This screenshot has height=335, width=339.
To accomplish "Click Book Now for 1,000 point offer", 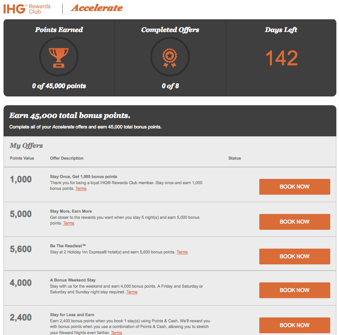I will point(294,187).
